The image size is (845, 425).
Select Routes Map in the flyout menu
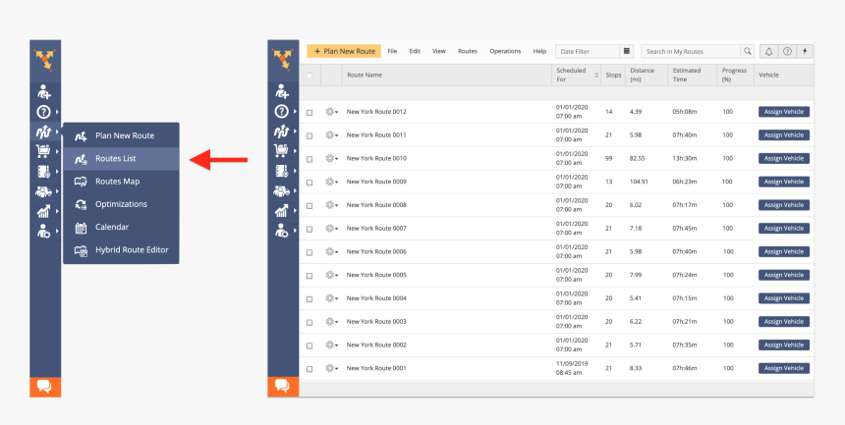tap(121, 182)
